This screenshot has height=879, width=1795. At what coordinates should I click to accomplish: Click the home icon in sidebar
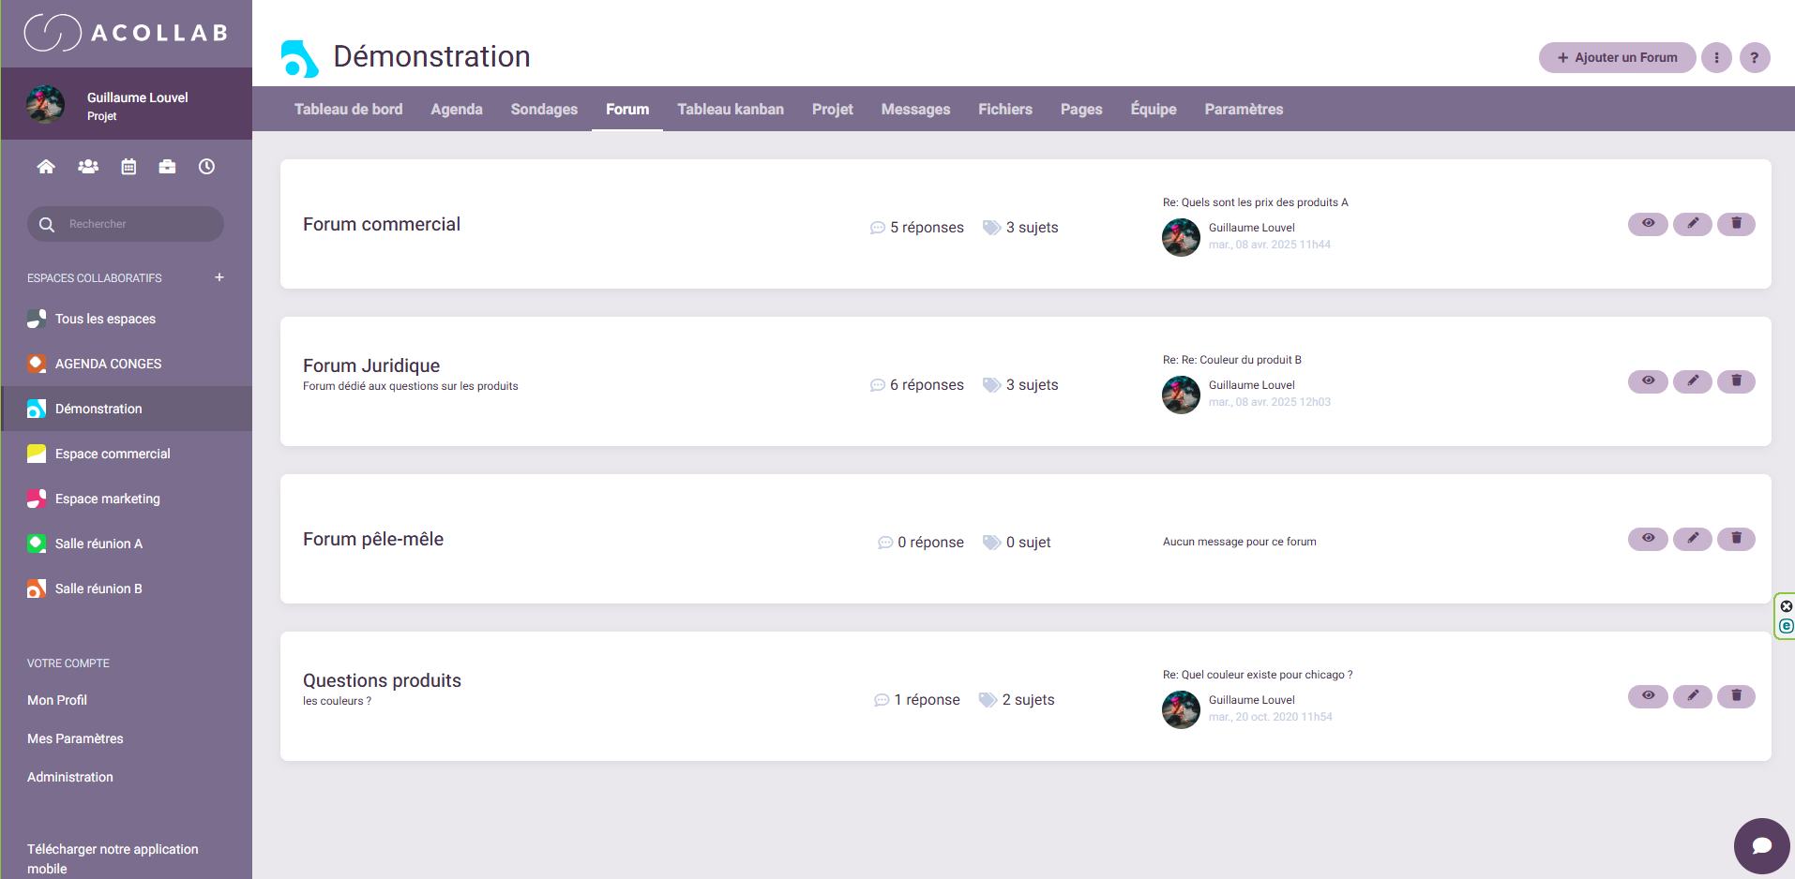tap(46, 167)
